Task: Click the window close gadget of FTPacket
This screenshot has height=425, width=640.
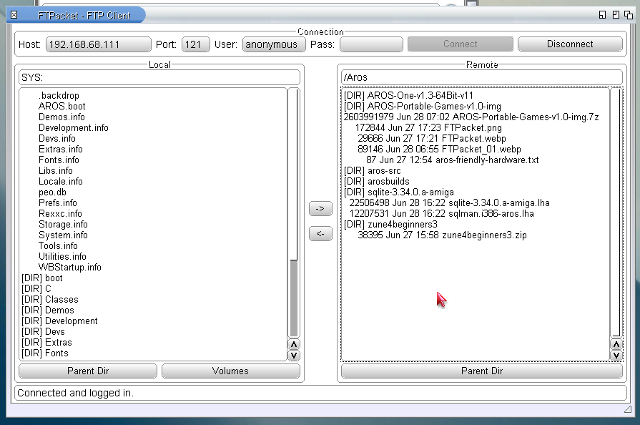Action: tap(14, 15)
